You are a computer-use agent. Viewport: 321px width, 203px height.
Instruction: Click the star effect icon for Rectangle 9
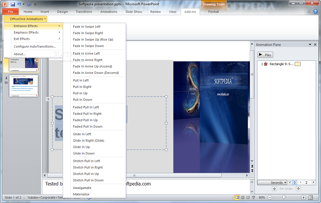click(266, 64)
